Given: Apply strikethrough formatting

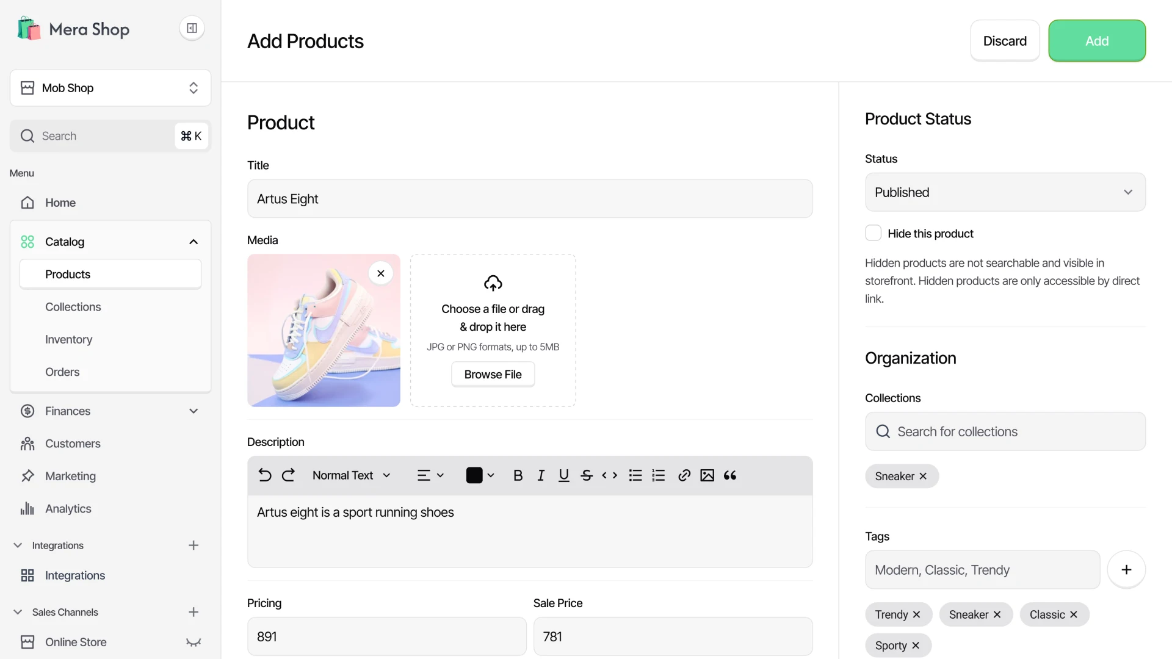Looking at the screenshot, I should tap(586, 475).
